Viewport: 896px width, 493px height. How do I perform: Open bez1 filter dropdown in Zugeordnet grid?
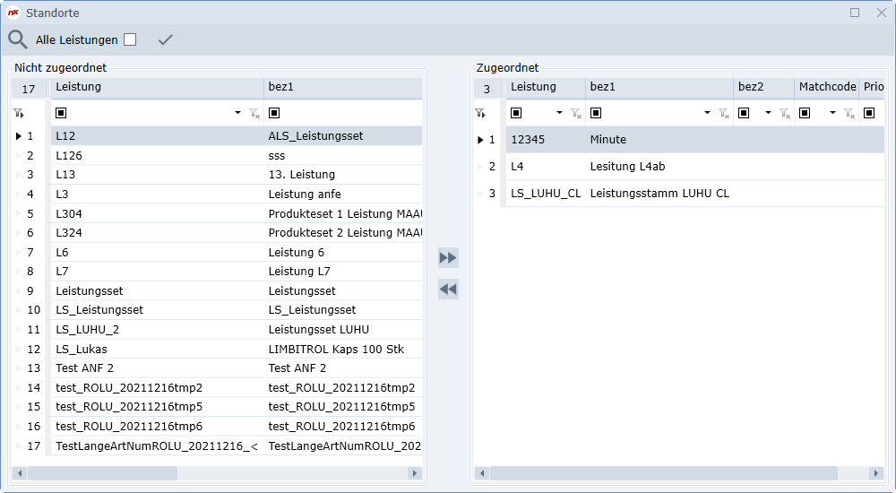point(707,114)
